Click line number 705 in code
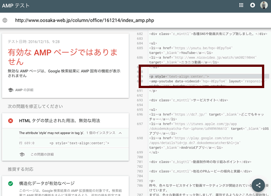Image resolution: width=271 pixels, height=196 pixels. pos(140,181)
